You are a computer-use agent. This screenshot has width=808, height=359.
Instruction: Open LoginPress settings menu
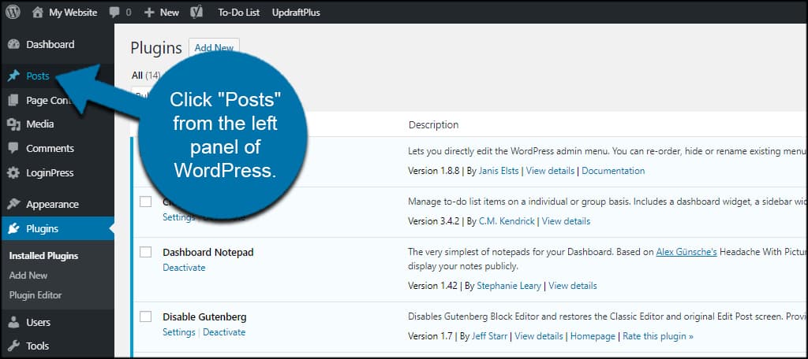click(x=50, y=173)
